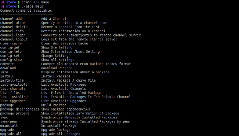Click the package-dependencies command text

tap(20, 109)
